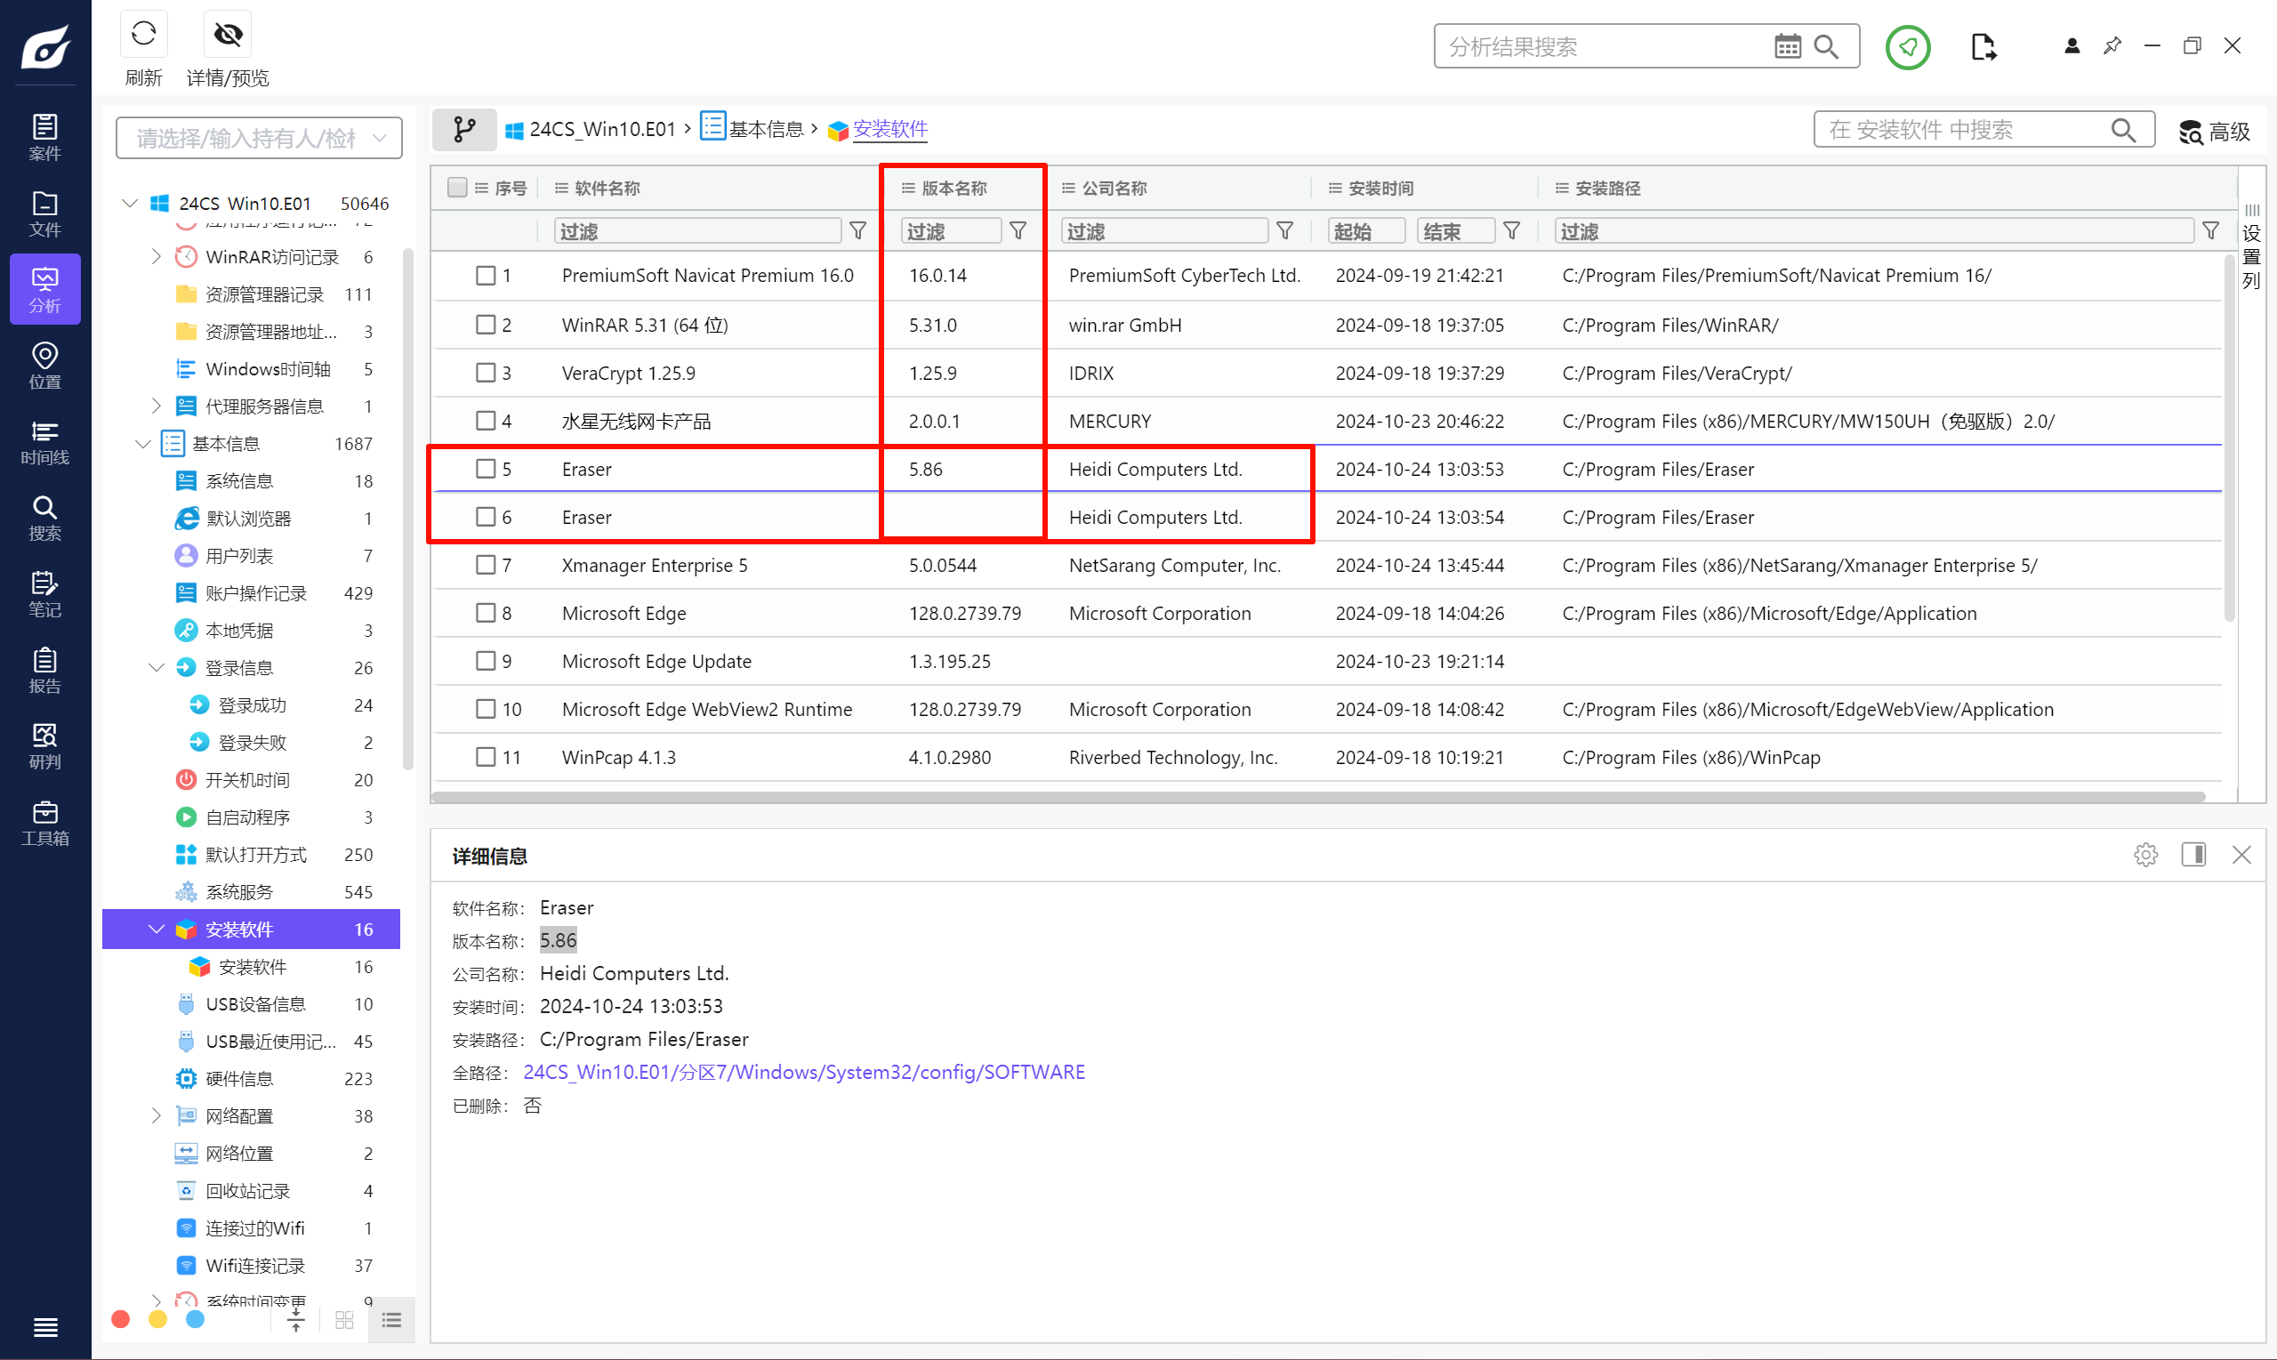Select the USB设备信息 tree item
The image size is (2277, 1360).
(255, 1004)
